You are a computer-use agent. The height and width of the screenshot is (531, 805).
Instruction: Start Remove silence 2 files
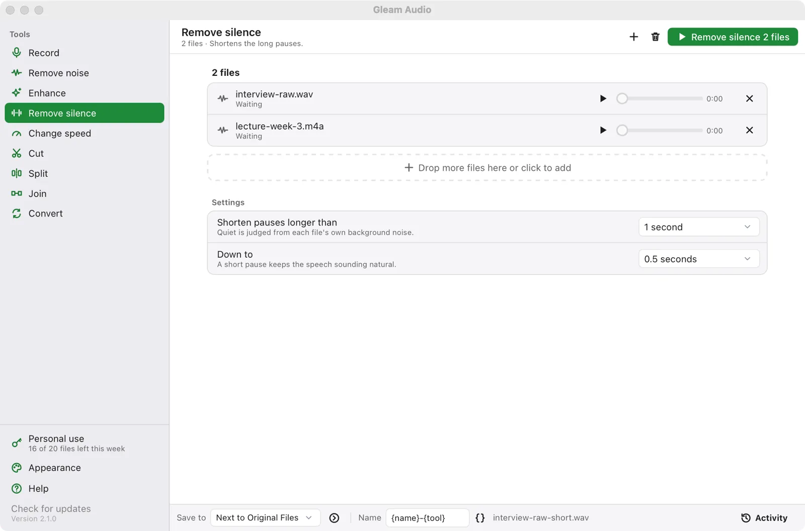point(733,37)
